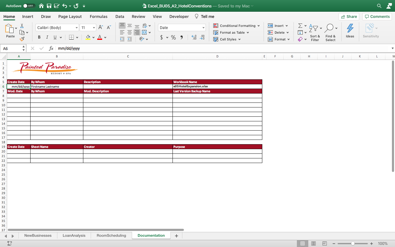Click the Insert cells button
The width and height of the screenshot is (395, 247).
(x=276, y=26)
